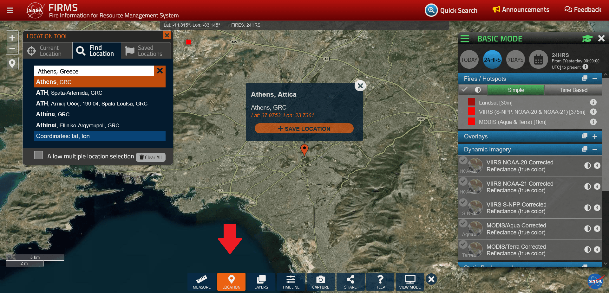This screenshot has height=293, width=609.
Task: Click the Clear All button
Action: pos(151,157)
